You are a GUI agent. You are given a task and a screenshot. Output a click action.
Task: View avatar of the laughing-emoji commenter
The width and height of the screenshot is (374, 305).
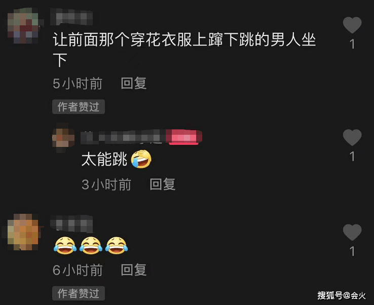pos(23,232)
